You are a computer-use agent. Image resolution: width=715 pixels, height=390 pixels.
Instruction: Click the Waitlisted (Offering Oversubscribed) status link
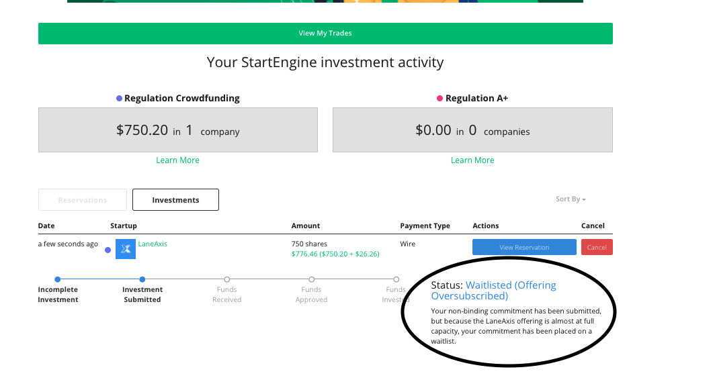coord(493,290)
